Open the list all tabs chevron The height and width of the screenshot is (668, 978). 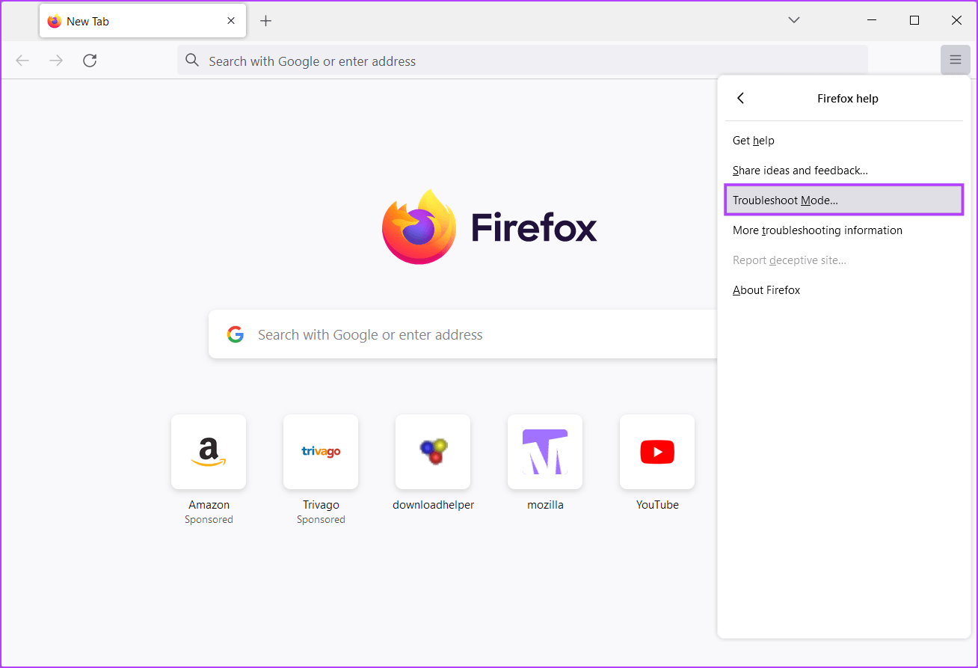pos(794,20)
